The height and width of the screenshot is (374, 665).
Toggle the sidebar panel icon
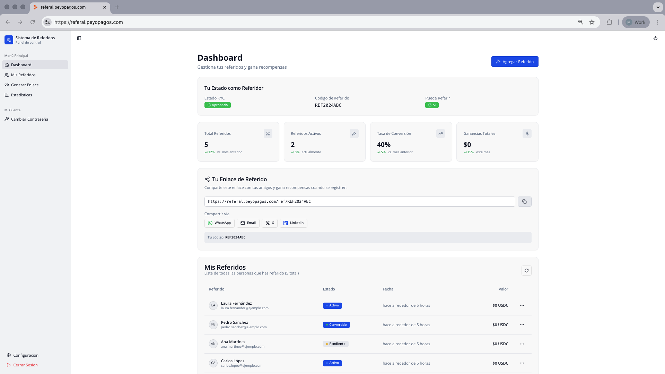click(x=79, y=38)
